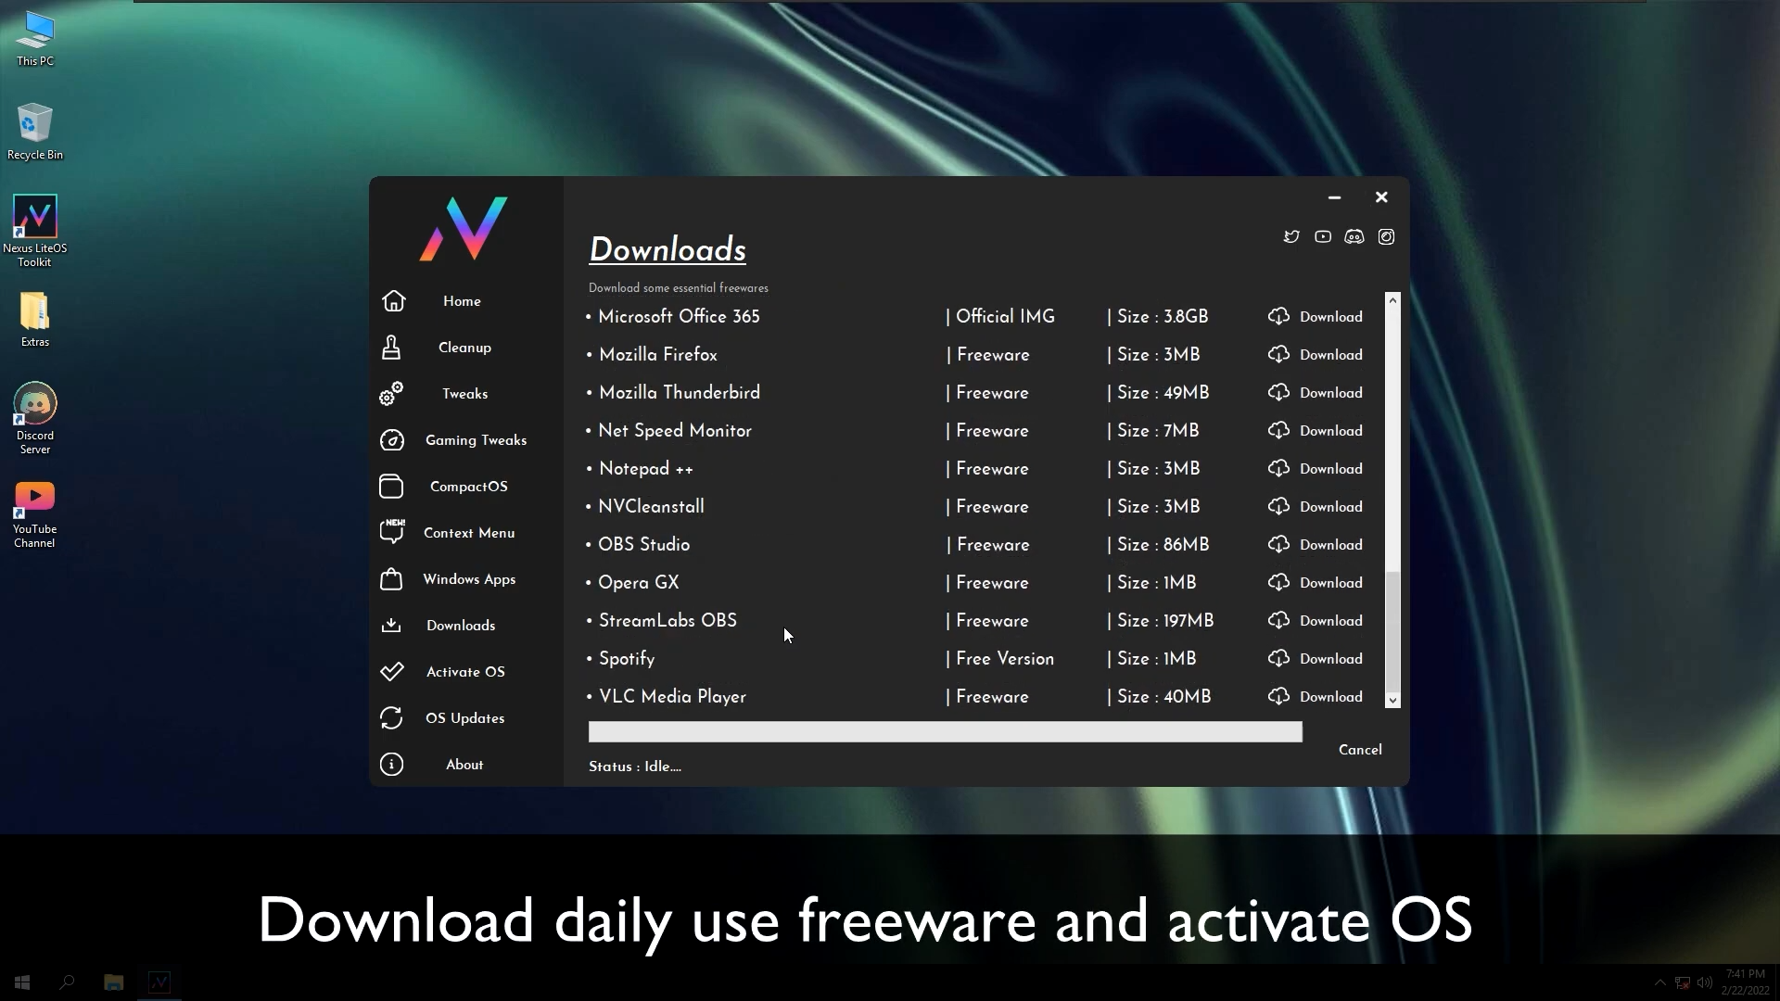Cancel the current download
Viewport: 1780px width, 1001px height.
[x=1360, y=750]
